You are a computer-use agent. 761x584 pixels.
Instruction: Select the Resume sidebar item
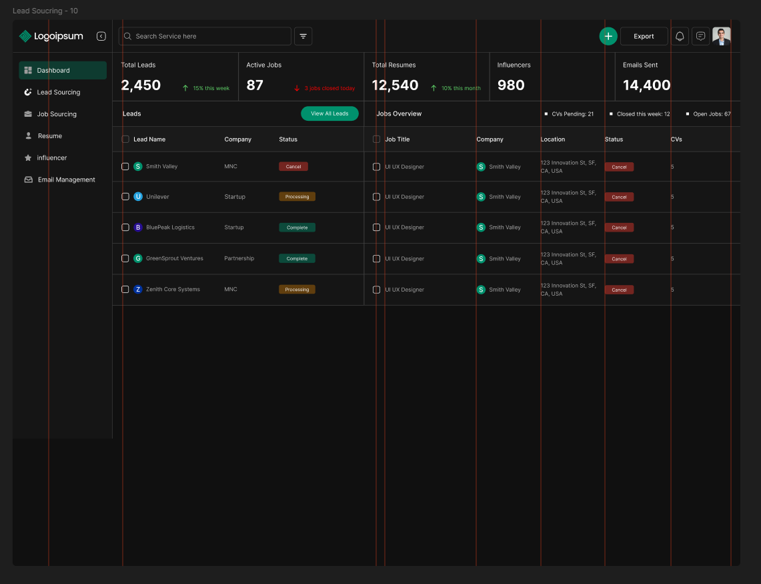[49, 136]
